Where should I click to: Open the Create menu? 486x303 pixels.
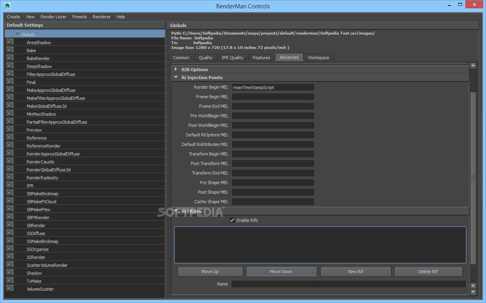click(x=14, y=17)
